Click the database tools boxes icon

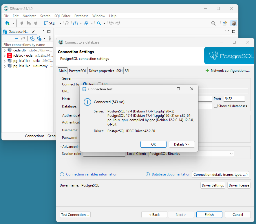[x=86, y=23]
